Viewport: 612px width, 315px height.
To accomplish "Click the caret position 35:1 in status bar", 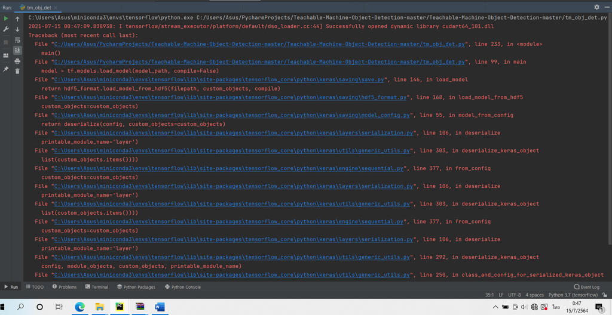I will [489, 295].
